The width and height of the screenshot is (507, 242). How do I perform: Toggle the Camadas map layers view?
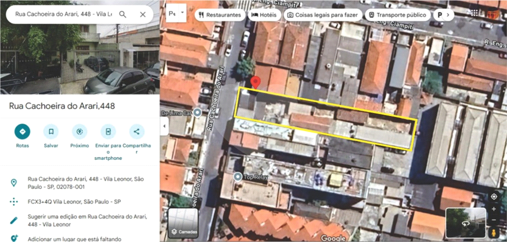tap(183, 224)
